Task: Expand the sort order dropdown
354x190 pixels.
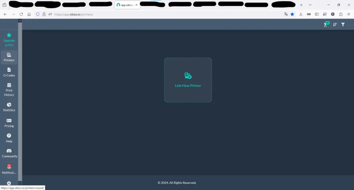Action: coord(335,25)
